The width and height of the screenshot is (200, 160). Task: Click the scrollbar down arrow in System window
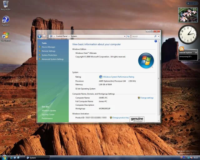[159, 121]
